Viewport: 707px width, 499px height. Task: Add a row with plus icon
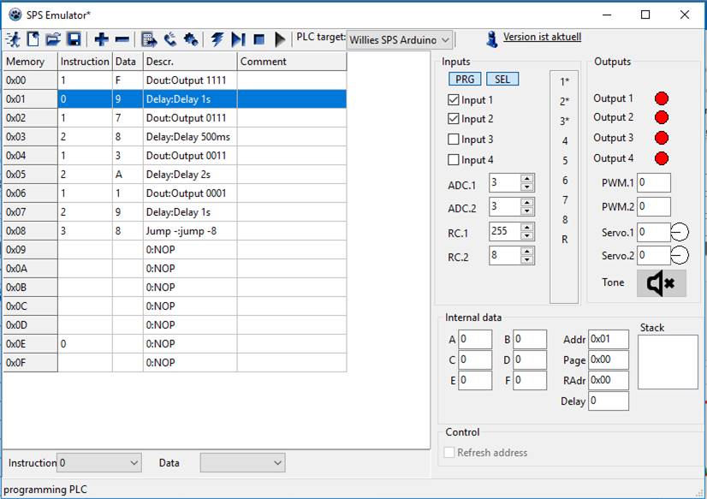tap(102, 39)
